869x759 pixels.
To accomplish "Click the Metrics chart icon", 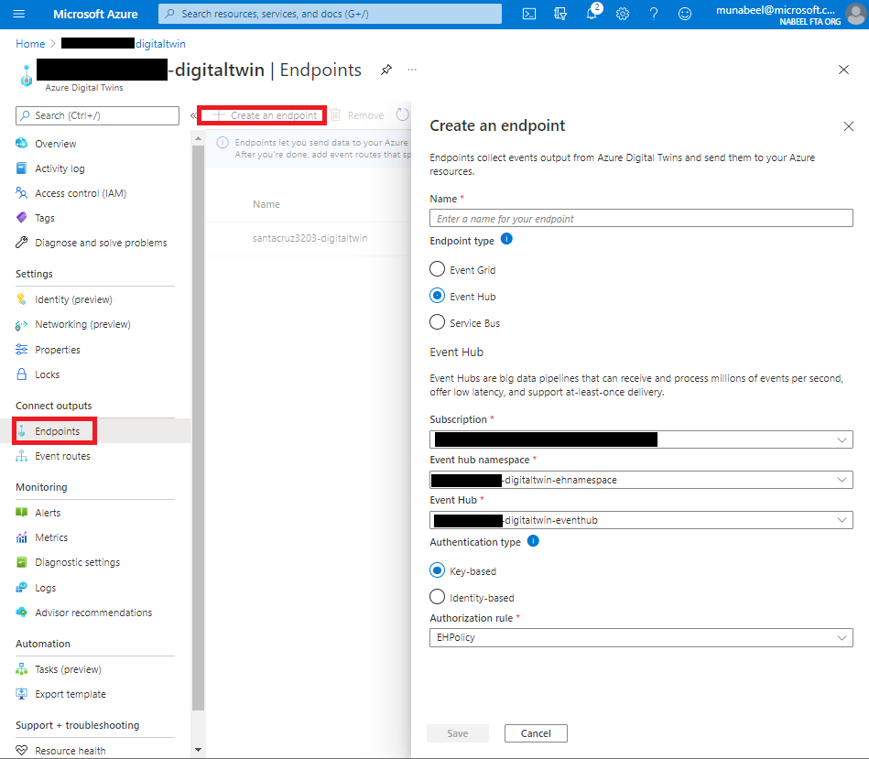I will tap(22, 537).
